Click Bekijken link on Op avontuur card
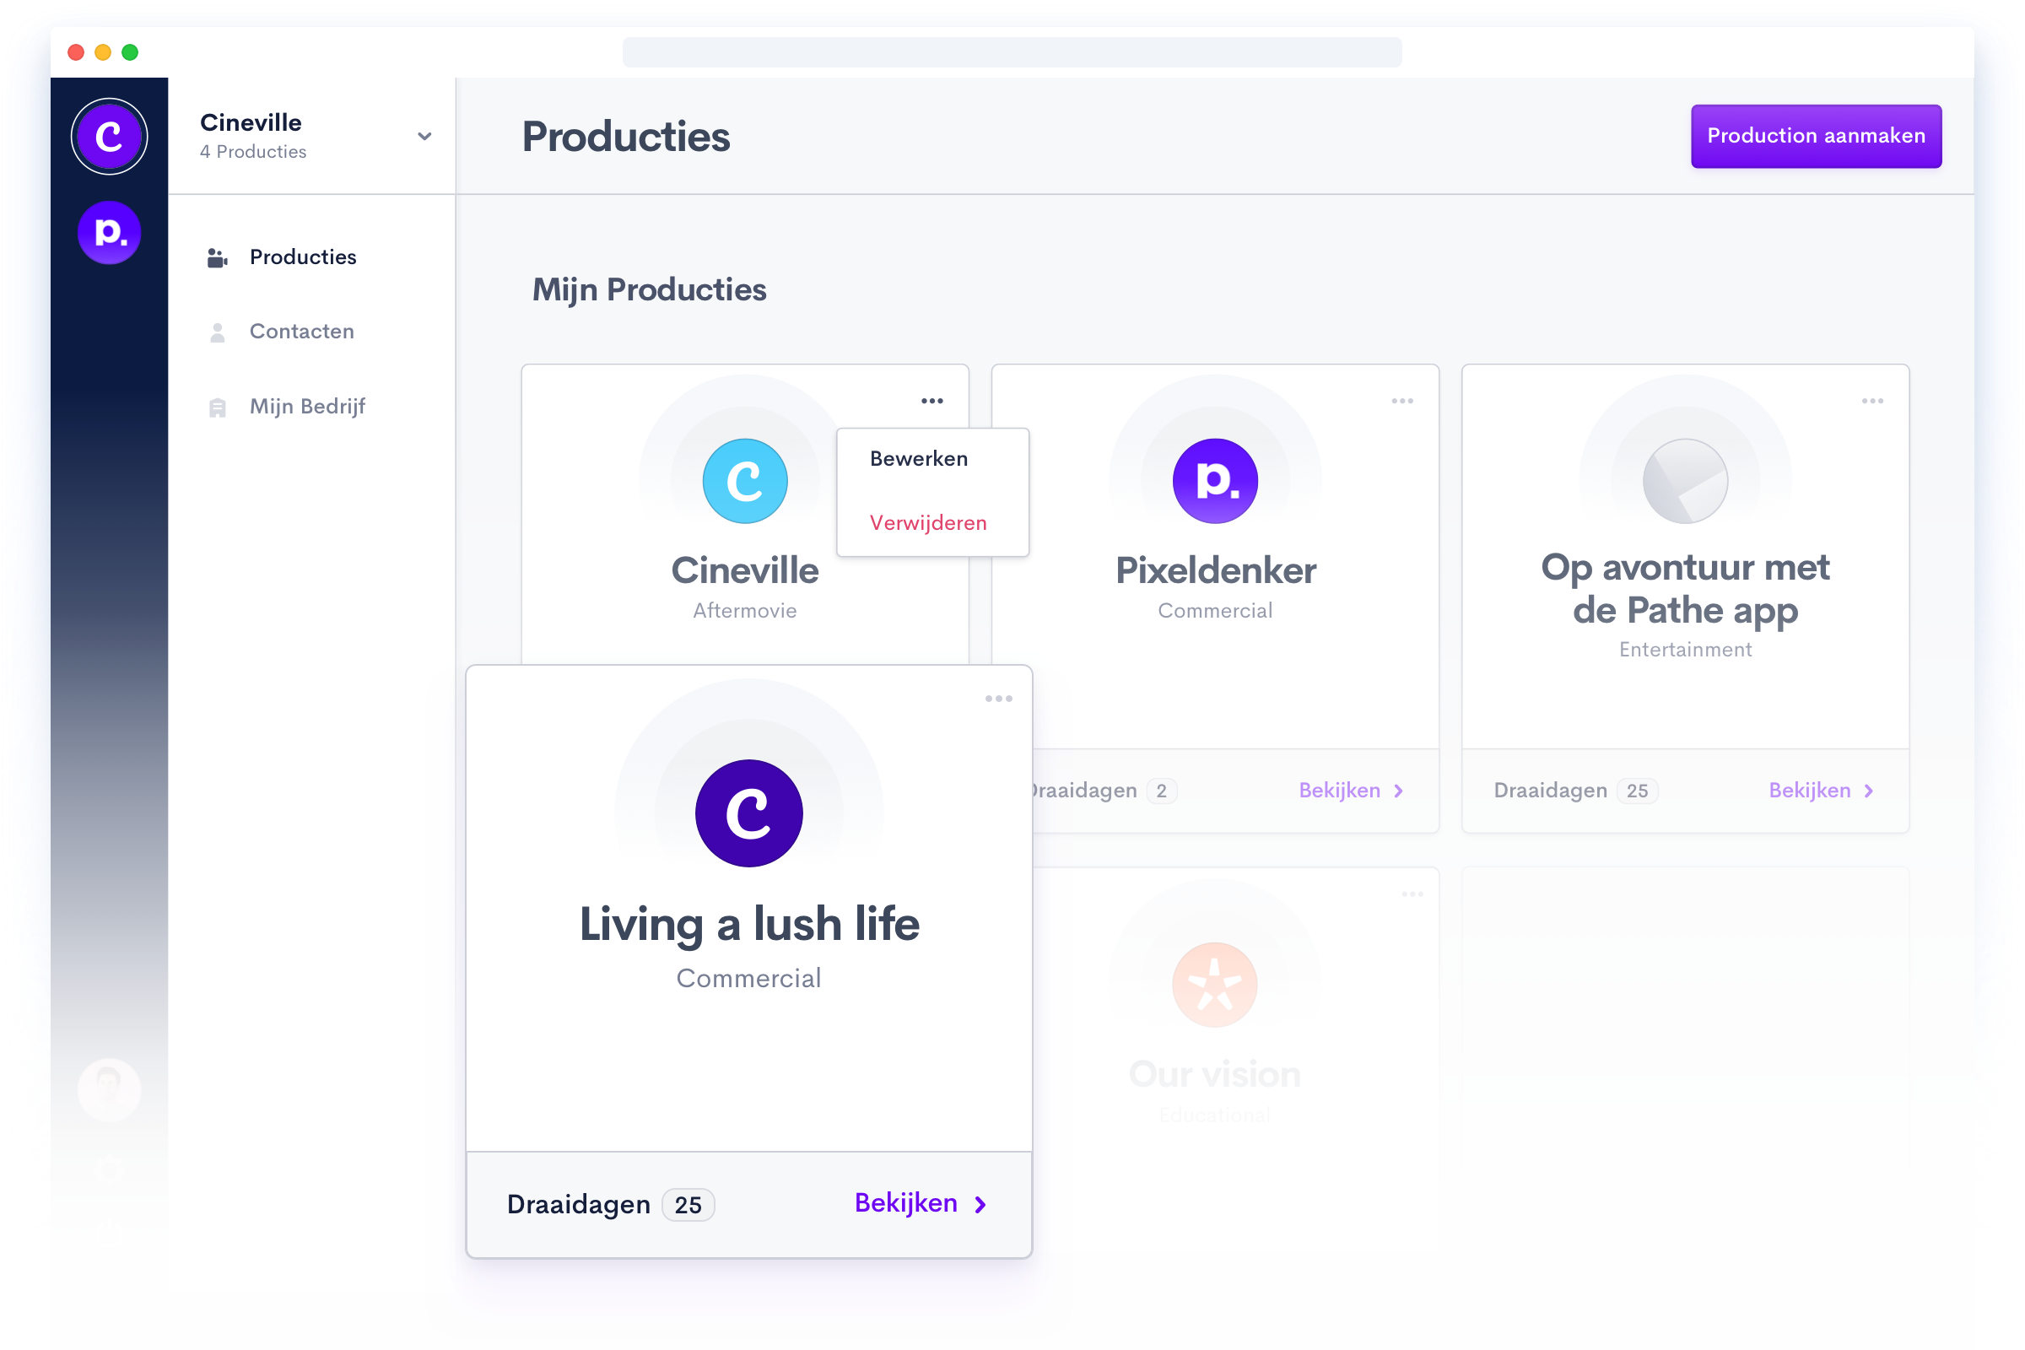The image size is (2025, 1350). [1810, 791]
